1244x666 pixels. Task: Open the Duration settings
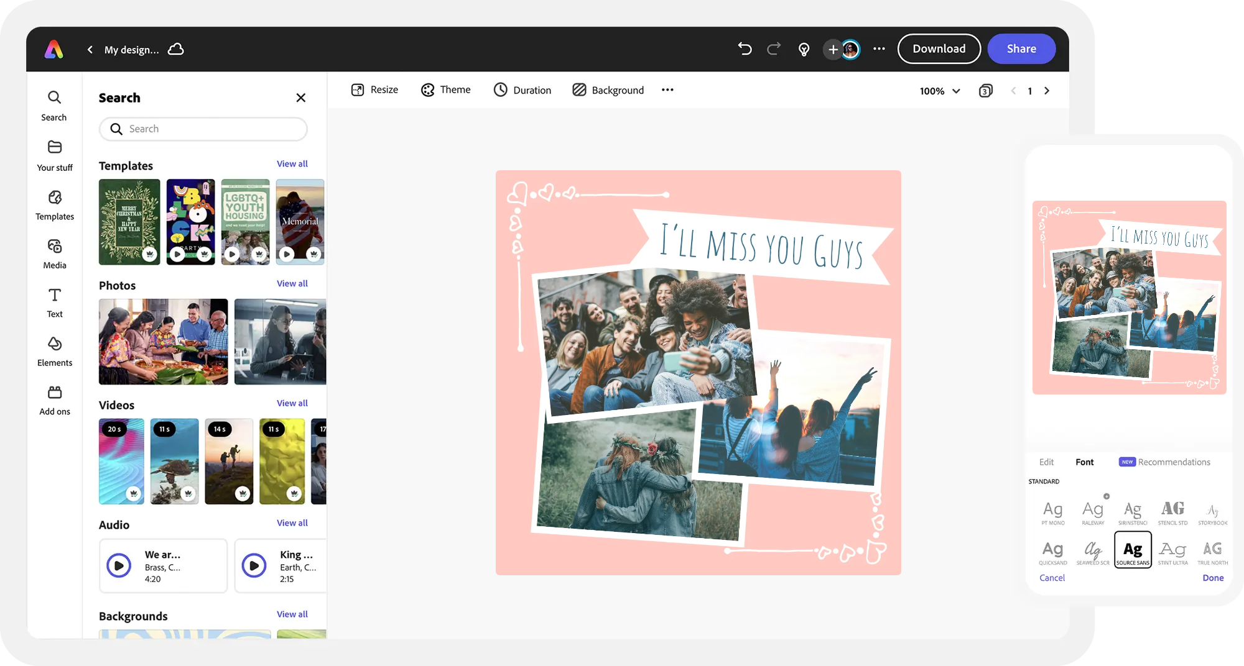click(522, 90)
